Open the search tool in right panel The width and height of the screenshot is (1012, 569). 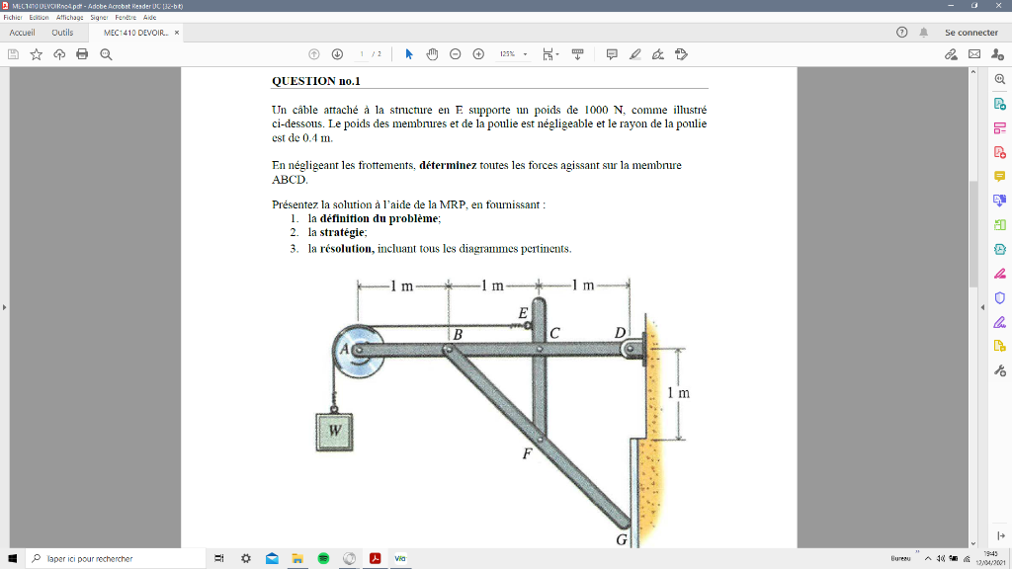(1000, 79)
